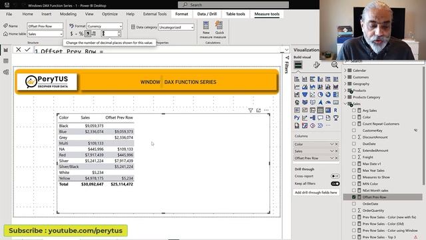Image resolution: width=426 pixels, height=240 pixels.
Task: Expand Calendar table in Data pane
Action: point(345,70)
